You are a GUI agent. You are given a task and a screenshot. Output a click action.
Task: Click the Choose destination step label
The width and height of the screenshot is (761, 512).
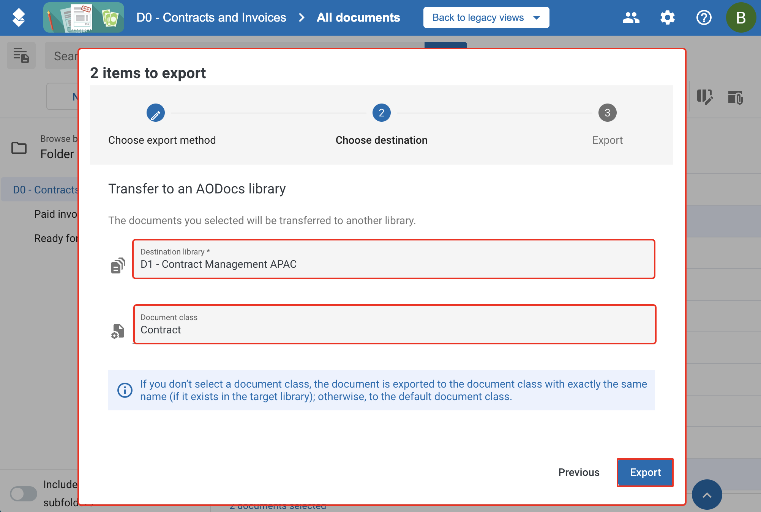pyautogui.click(x=382, y=140)
